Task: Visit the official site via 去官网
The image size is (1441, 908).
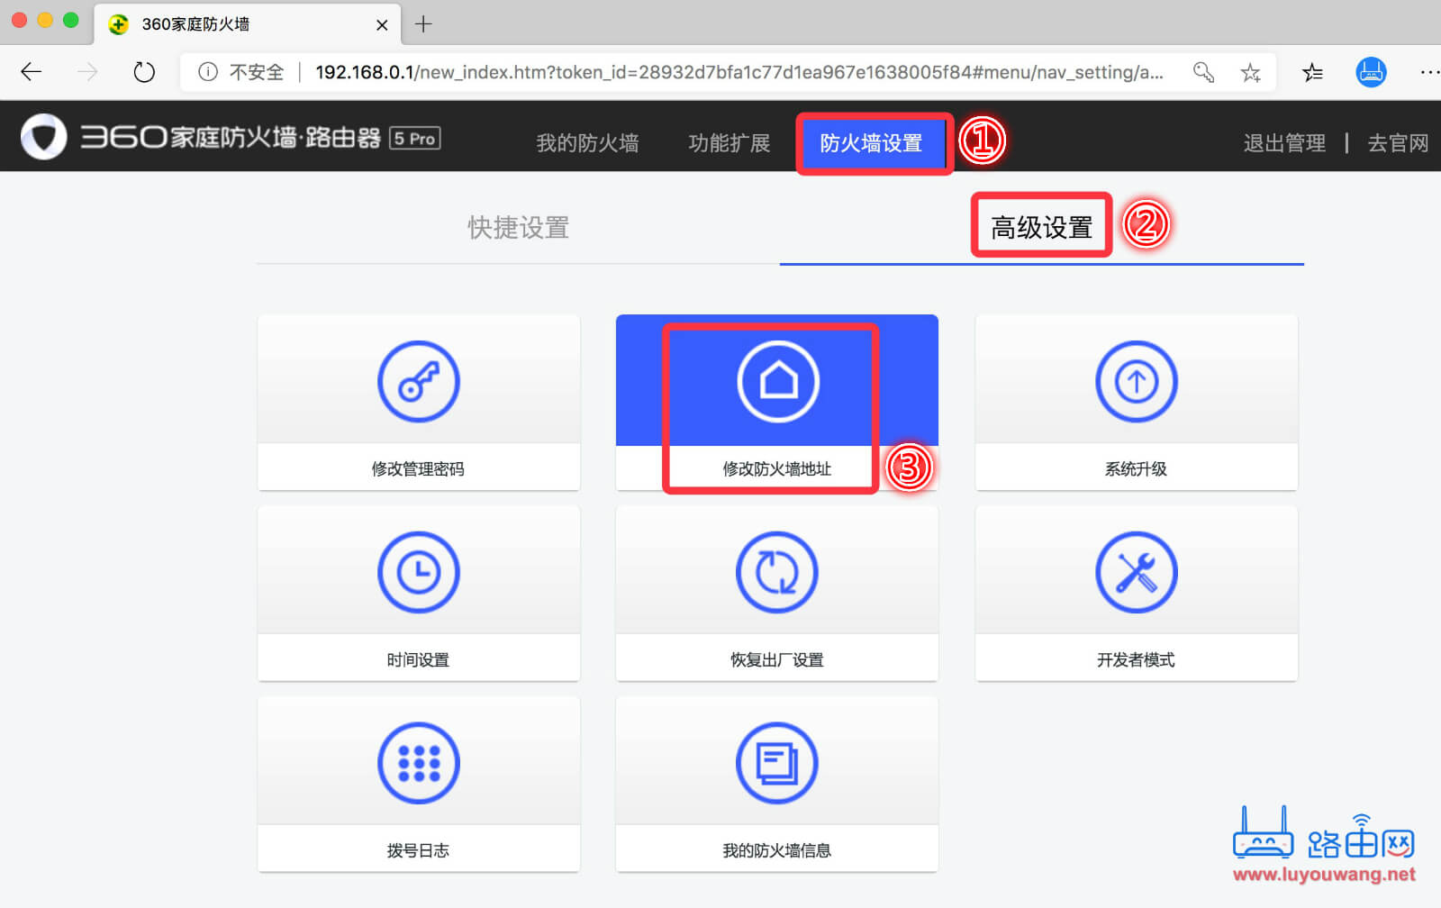Action: click(x=1395, y=142)
